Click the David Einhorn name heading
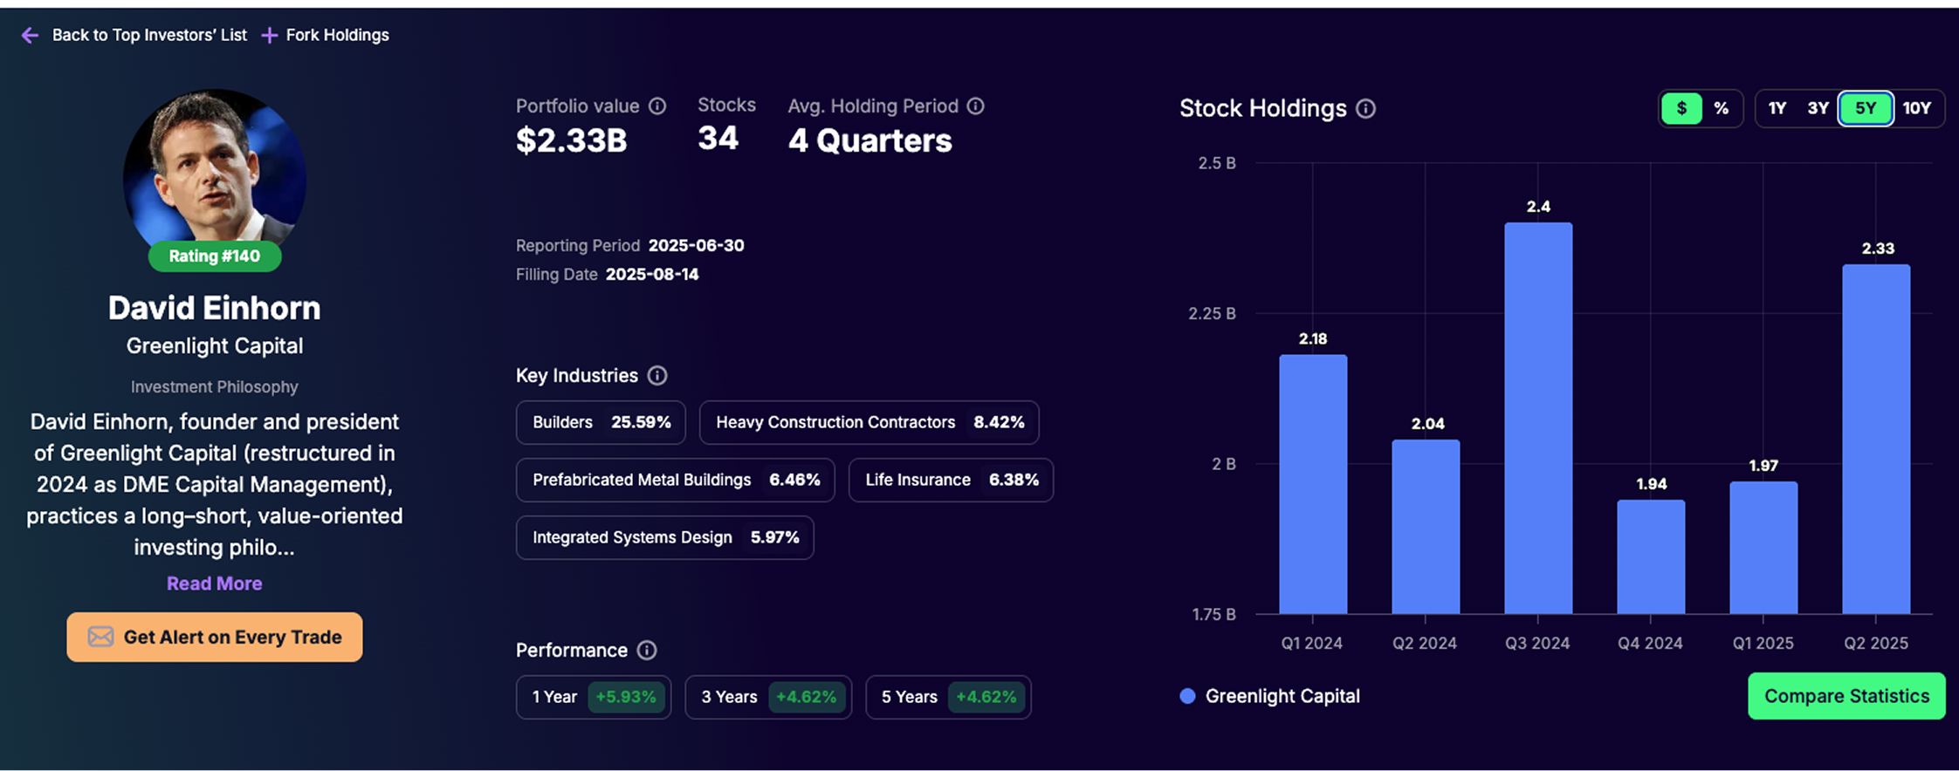 point(215,308)
